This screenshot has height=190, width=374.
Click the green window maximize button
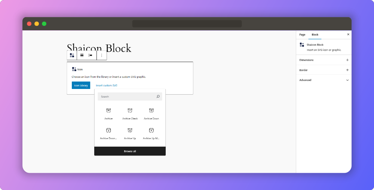(44, 24)
